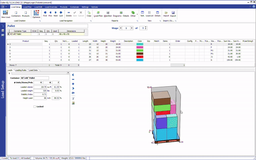The height and width of the screenshot is (160, 256).
Task: Open the Manifest report
Action: (108, 14)
